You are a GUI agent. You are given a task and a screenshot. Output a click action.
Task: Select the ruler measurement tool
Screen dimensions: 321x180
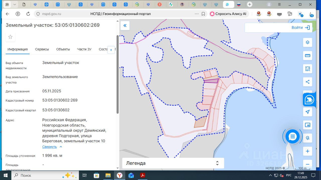307,55
